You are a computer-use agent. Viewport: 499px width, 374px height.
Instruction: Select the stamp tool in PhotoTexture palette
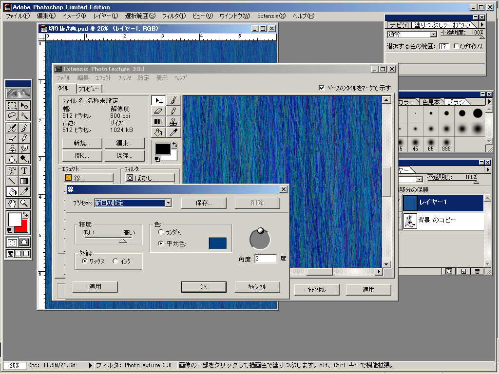[173, 122]
